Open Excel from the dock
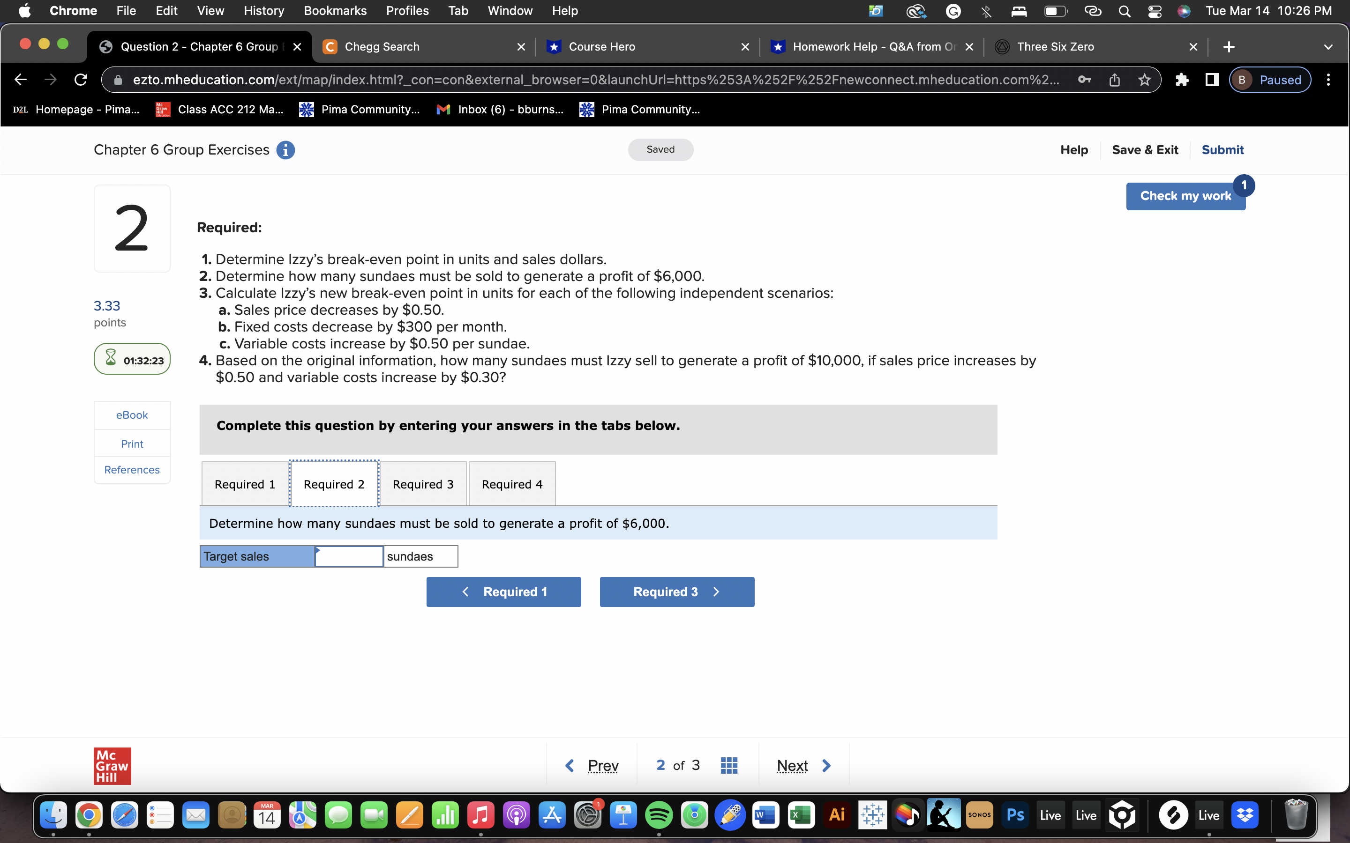1350x843 pixels. pyautogui.click(x=801, y=815)
